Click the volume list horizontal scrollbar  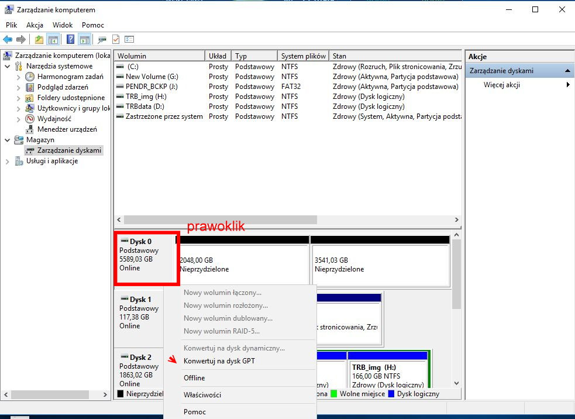tap(221, 220)
